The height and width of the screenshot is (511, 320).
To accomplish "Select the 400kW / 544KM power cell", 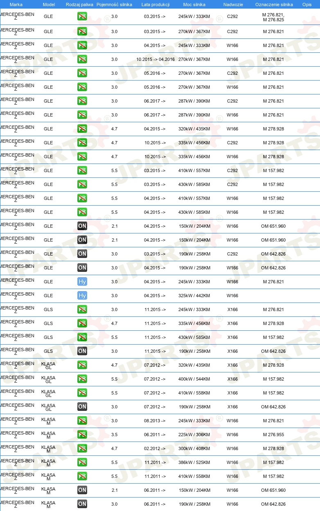I will [194, 379].
